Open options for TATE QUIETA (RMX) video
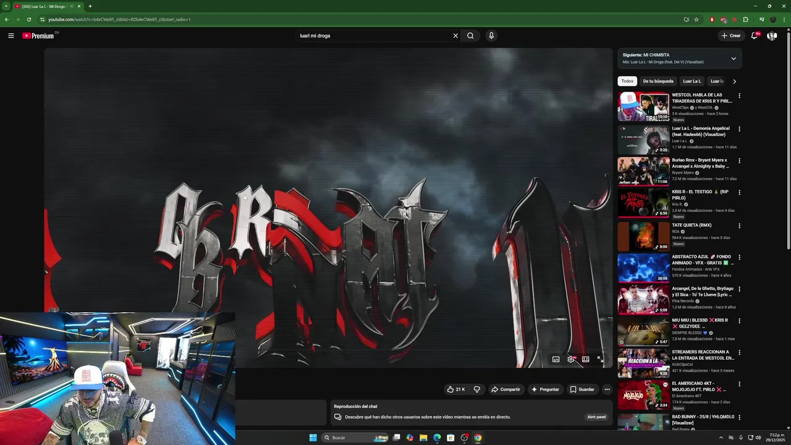The image size is (791, 445). pos(739,226)
